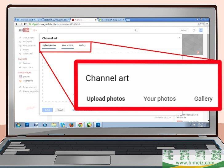The width and height of the screenshot is (224, 168).
Task: Open Firefox from the taskbar
Action: (x=71, y=125)
